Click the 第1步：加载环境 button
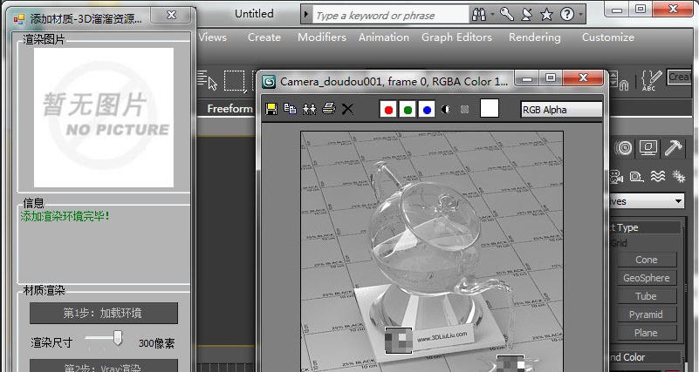The height and width of the screenshot is (372, 699). click(103, 314)
